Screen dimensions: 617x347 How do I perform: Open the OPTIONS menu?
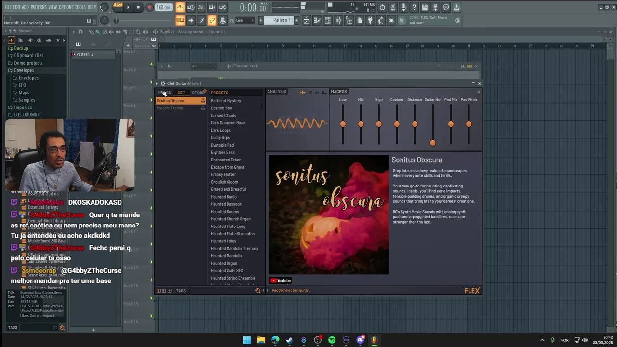pyautogui.click(x=66, y=7)
